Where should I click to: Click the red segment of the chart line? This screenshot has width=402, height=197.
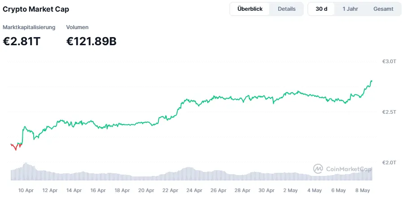pos(16,146)
